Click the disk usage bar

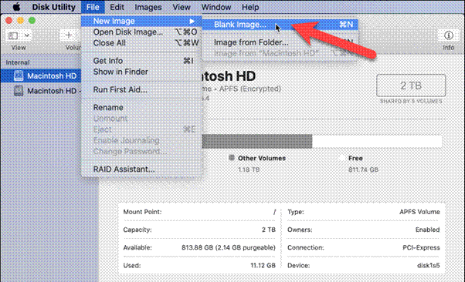coord(321,141)
